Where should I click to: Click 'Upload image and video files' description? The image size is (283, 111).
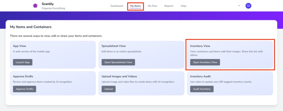point(138,82)
